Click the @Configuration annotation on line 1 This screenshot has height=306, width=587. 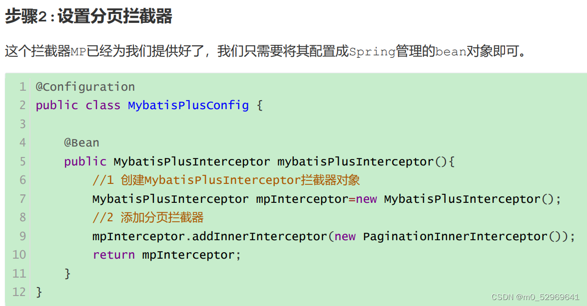point(85,87)
